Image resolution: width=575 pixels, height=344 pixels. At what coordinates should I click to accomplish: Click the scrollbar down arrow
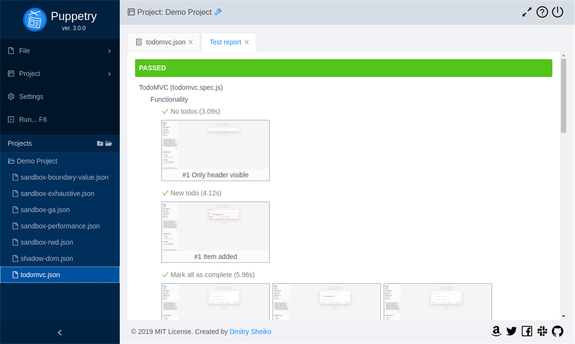[x=564, y=316]
